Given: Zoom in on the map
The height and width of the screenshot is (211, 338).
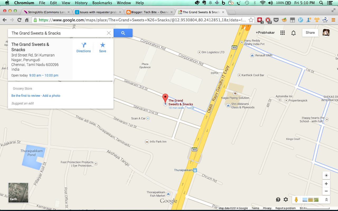Looking at the screenshot, I should click(x=326, y=184).
